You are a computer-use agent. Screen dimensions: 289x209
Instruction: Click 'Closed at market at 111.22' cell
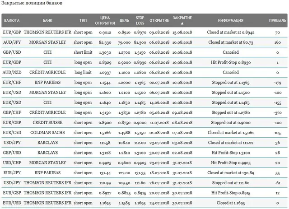[x=231, y=143]
